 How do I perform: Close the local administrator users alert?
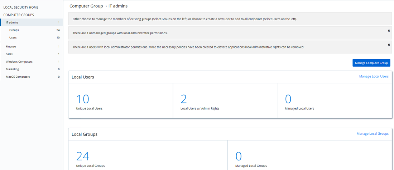point(389,45)
